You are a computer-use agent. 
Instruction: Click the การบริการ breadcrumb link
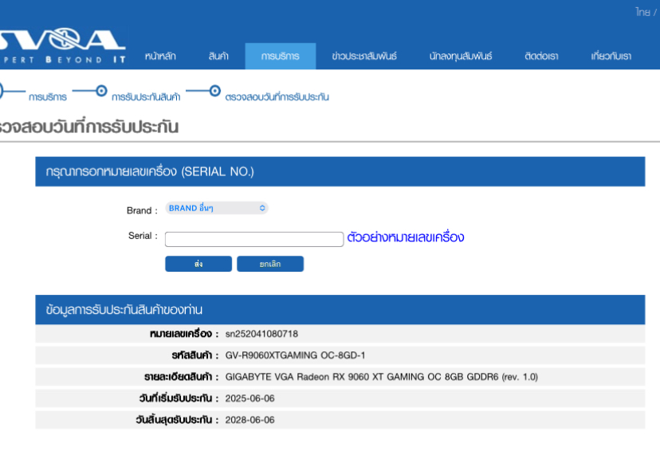pos(48,97)
